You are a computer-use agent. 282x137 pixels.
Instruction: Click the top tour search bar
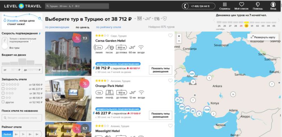tap(77, 6)
